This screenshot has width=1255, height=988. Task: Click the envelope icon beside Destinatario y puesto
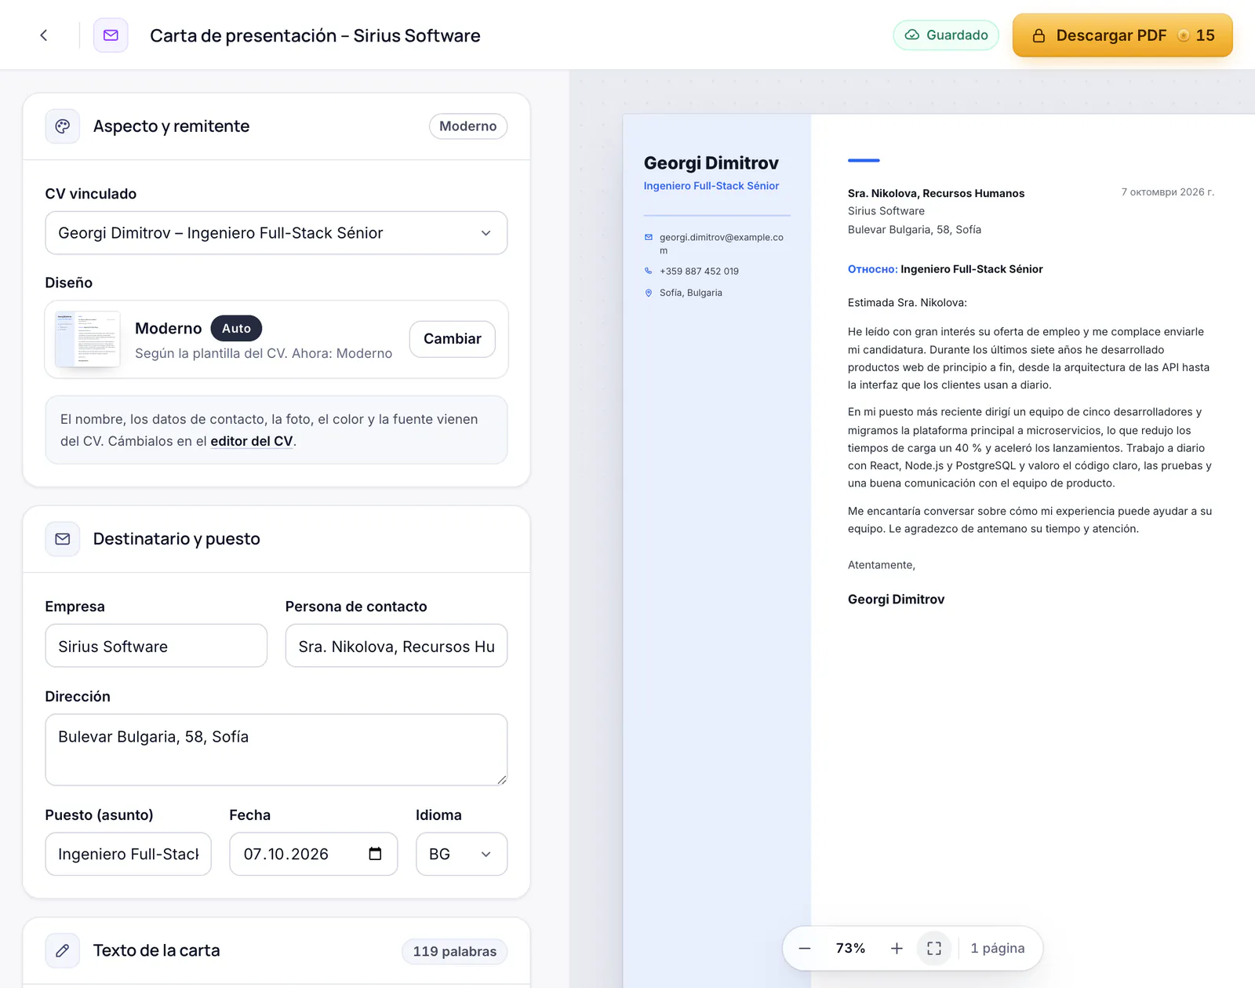click(x=63, y=539)
